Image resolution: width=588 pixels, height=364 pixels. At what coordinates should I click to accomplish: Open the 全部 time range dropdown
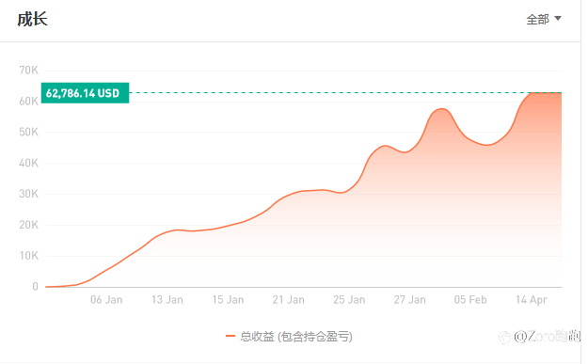(544, 19)
